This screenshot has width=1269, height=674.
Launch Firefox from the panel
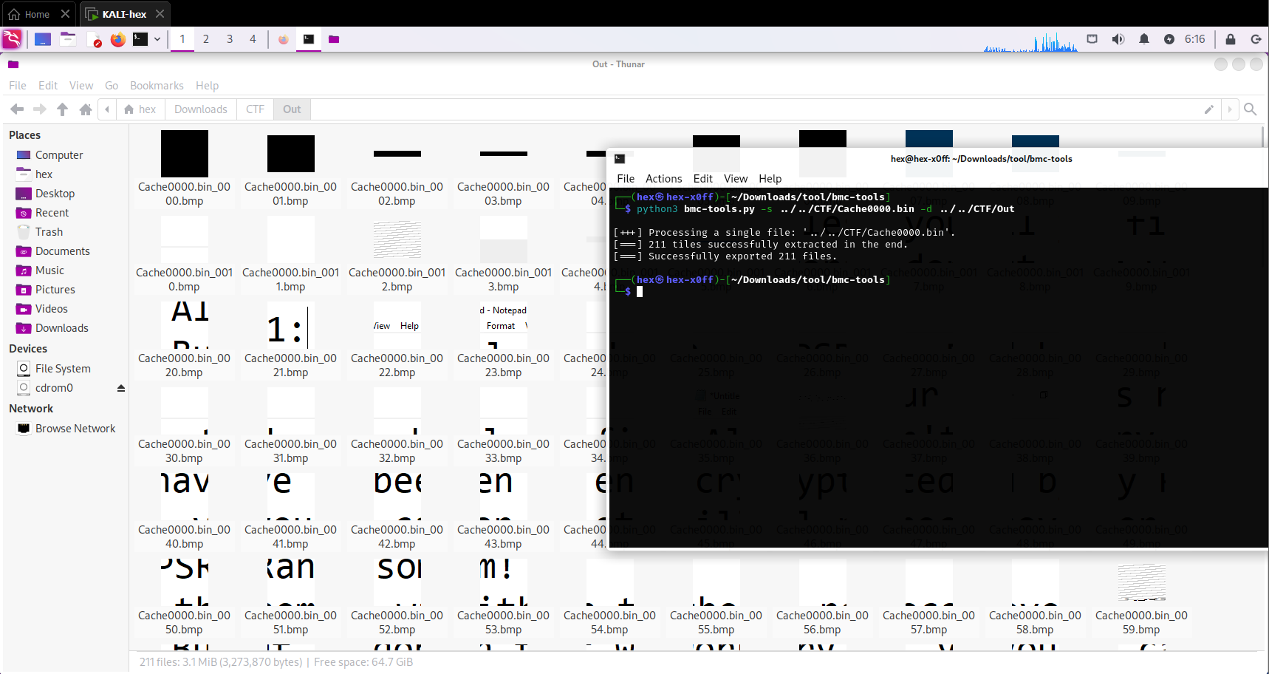tap(117, 39)
